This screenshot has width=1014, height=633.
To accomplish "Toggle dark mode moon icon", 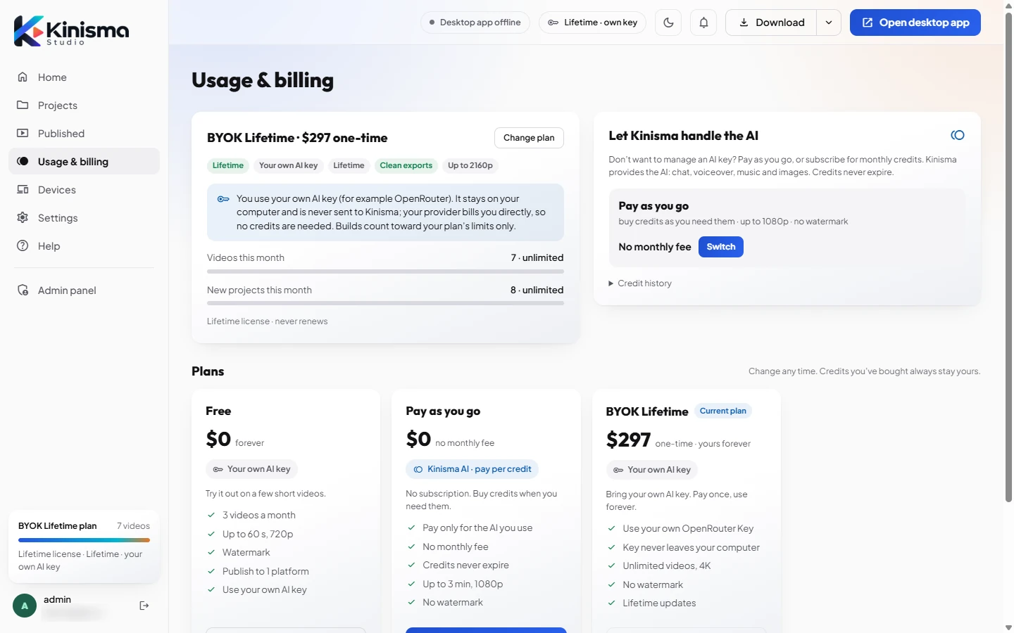I will (x=668, y=23).
